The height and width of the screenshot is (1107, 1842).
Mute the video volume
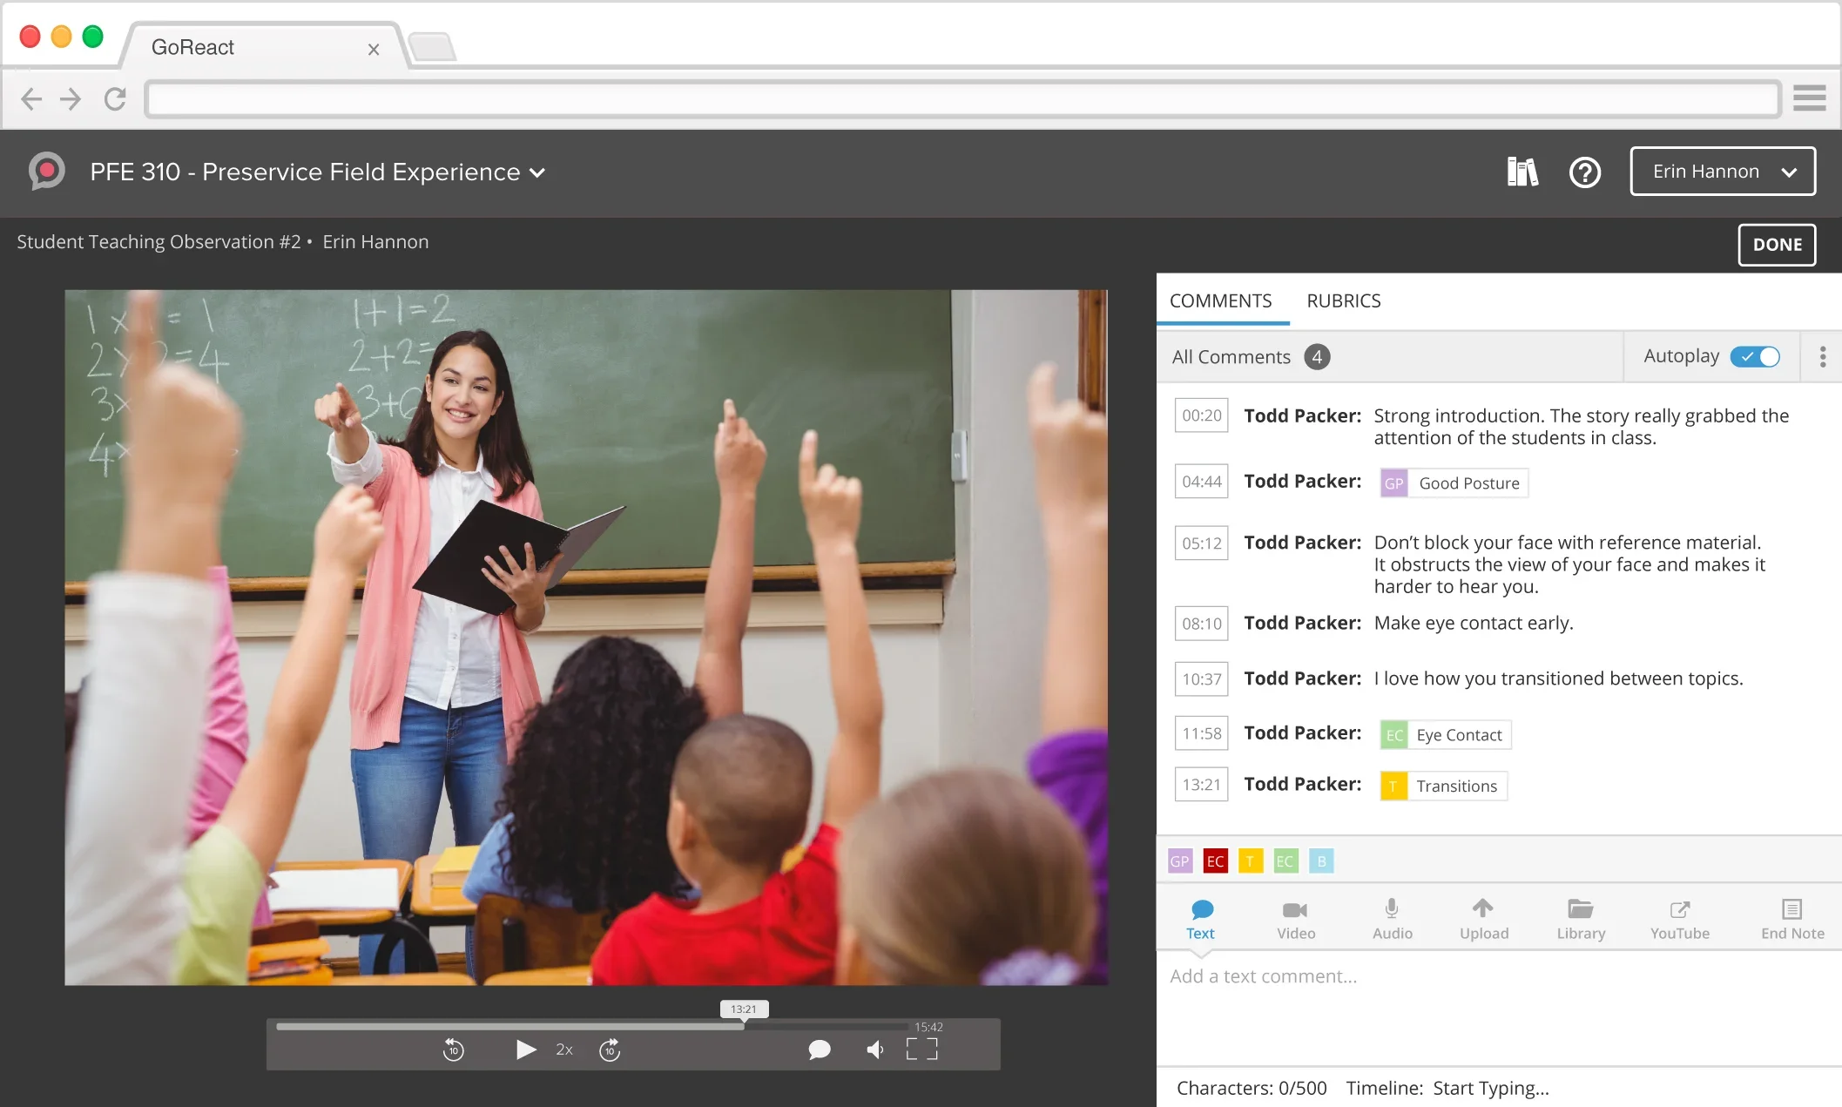coord(875,1050)
